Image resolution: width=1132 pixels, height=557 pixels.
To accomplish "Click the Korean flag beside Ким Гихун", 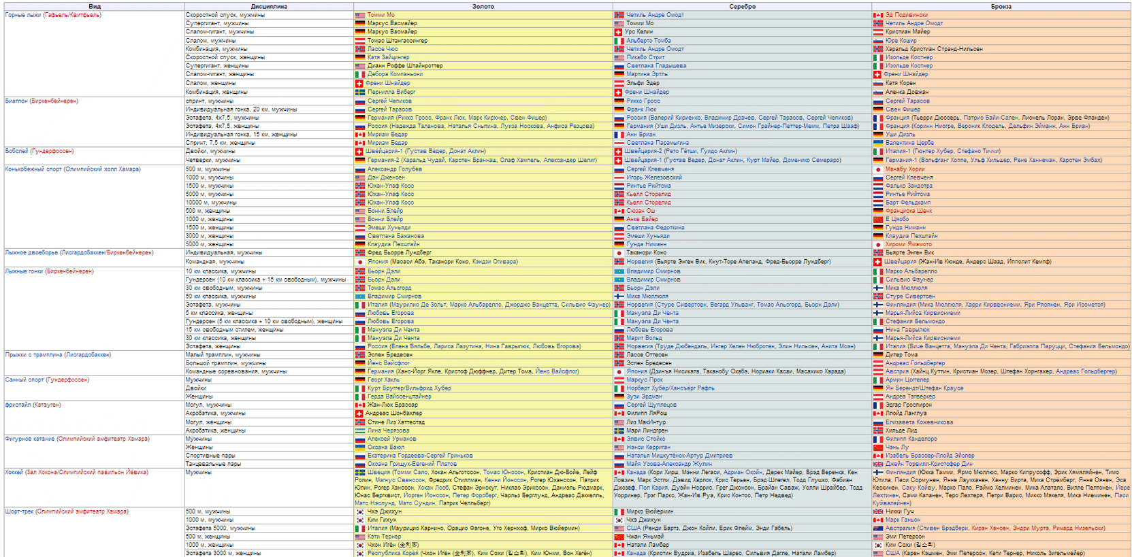I will (x=360, y=520).
